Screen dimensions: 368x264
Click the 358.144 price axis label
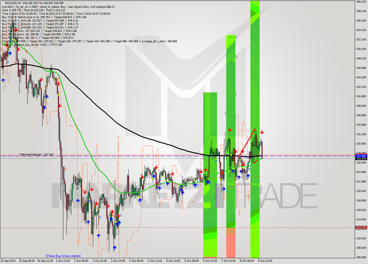(361, 11)
